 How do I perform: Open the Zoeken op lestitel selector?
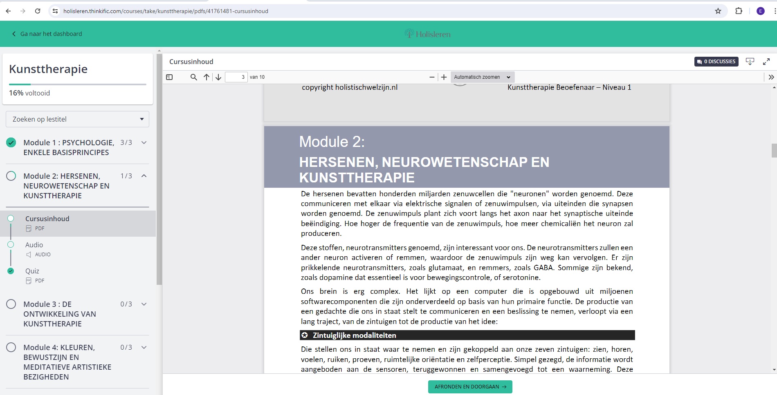click(x=77, y=119)
